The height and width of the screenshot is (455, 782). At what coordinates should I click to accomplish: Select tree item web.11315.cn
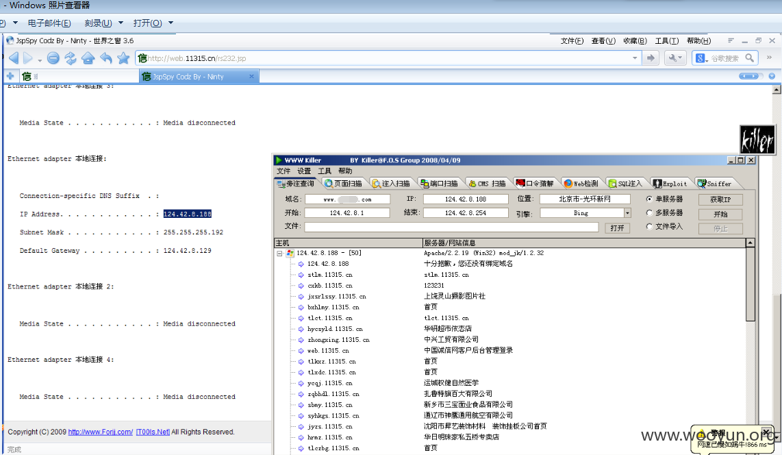pyautogui.click(x=328, y=351)
